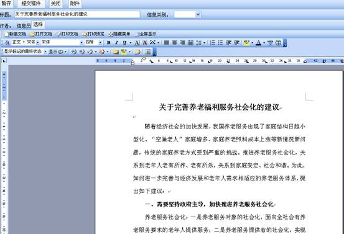Open the font size 四号 dropdown
344x234 pixels.
[100, 42]
